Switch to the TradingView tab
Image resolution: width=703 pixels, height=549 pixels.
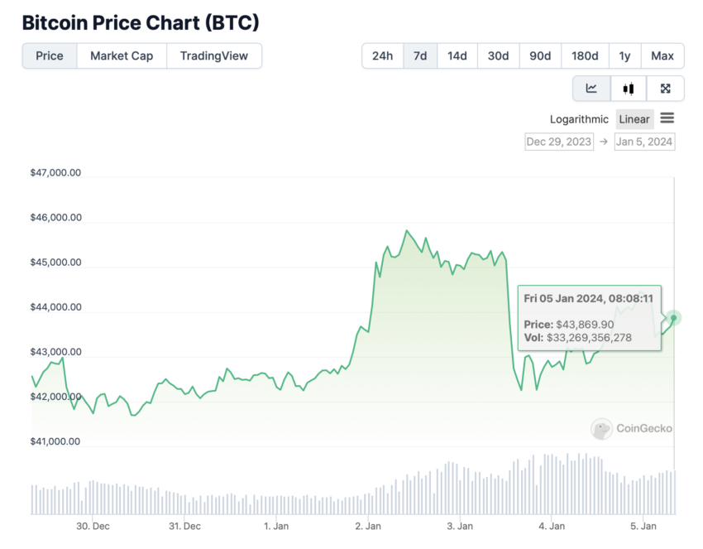point(214,56)
